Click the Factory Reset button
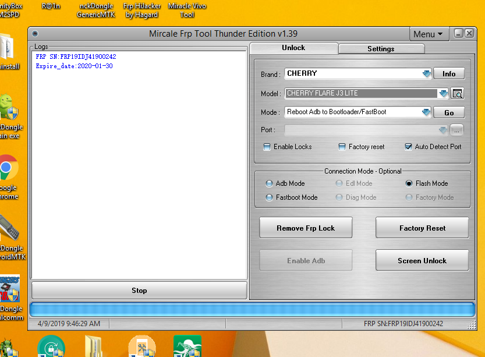 pyautogui.click(x=422, y=228)
